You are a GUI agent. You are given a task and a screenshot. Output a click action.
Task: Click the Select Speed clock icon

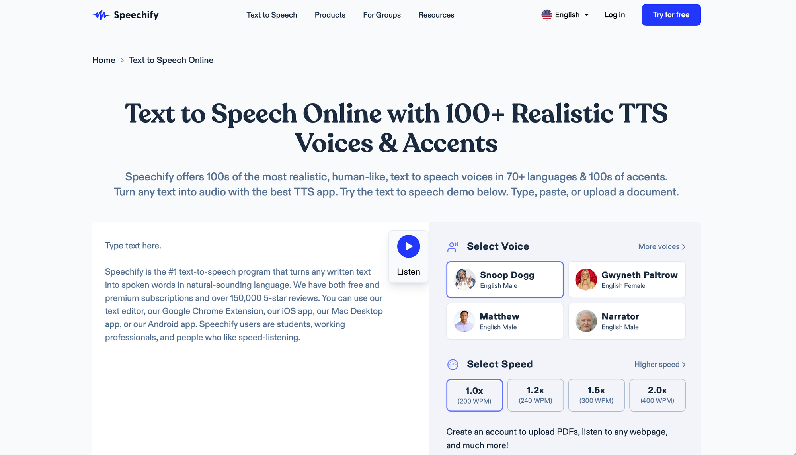tap(453, 364)
